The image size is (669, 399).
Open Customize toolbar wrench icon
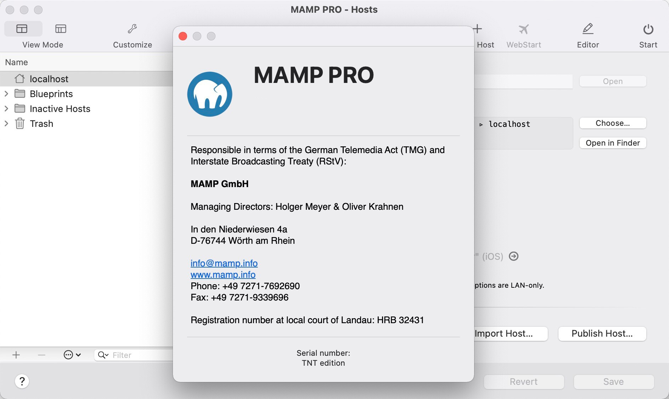point(132,29)
